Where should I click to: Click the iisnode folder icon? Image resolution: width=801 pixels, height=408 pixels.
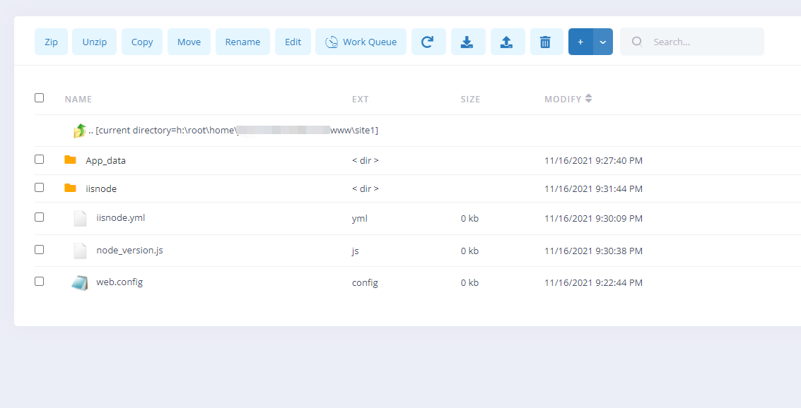70,188
